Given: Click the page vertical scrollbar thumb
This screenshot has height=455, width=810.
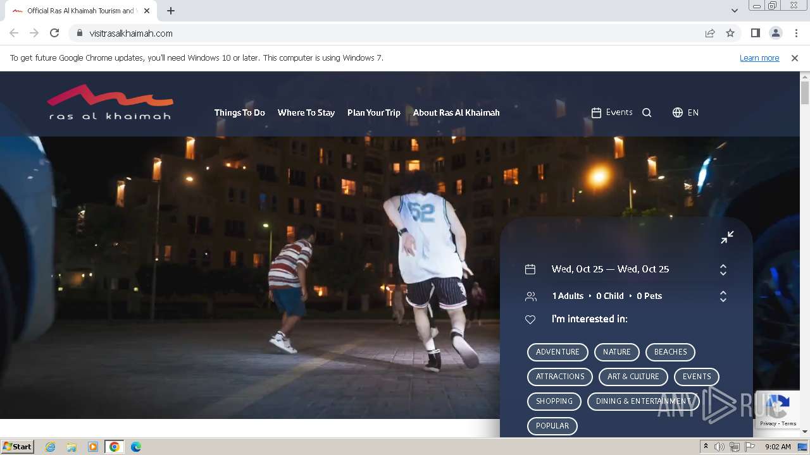Looking at the screenshot, I should 805,93.
